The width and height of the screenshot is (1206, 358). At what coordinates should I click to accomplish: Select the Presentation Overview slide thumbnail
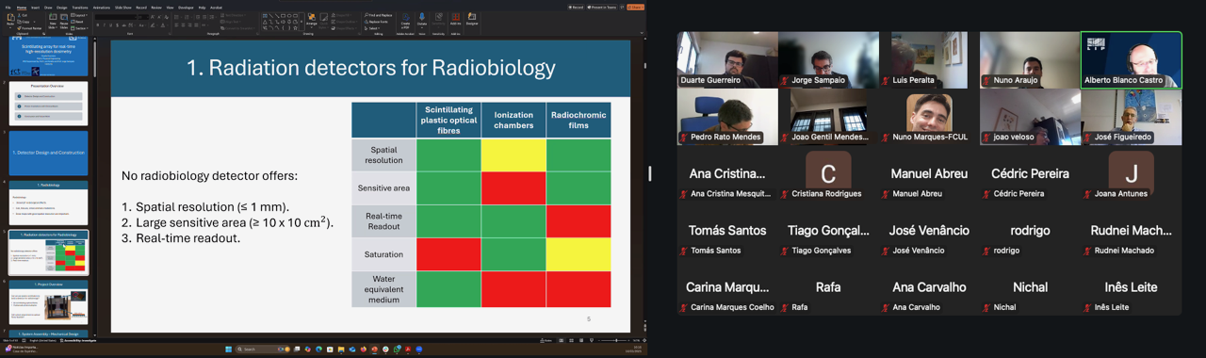point(48,104)
